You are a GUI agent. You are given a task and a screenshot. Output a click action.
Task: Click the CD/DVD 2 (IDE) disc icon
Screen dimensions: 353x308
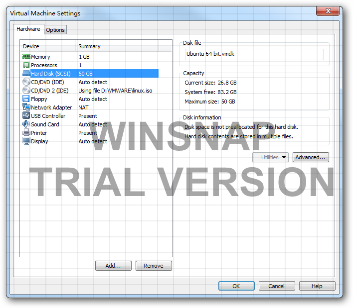click(26, 91)
